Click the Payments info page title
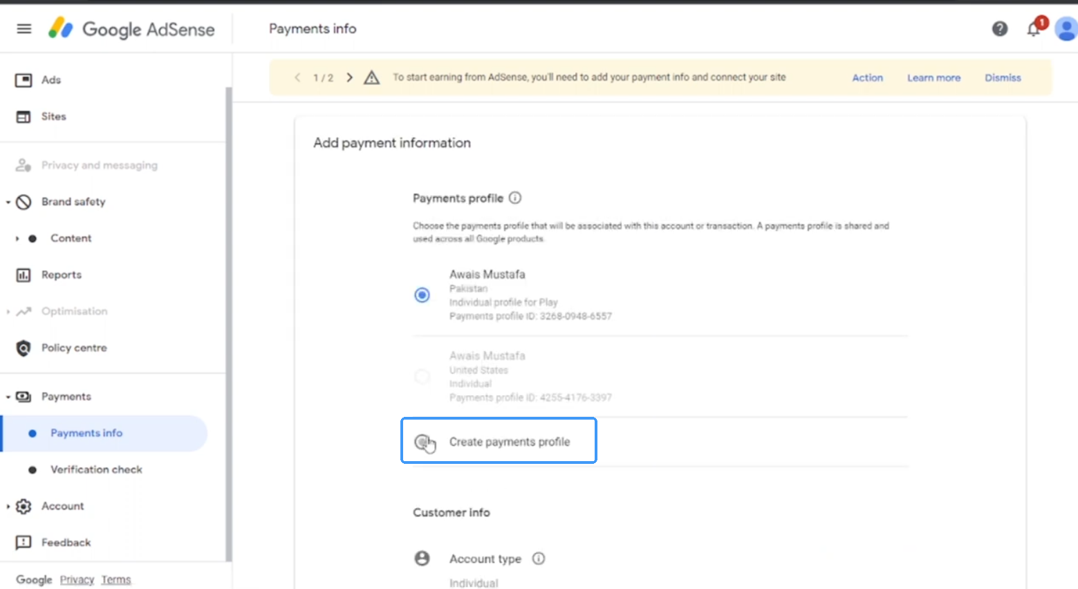1078x589 pixels. [x=313, y=29]
